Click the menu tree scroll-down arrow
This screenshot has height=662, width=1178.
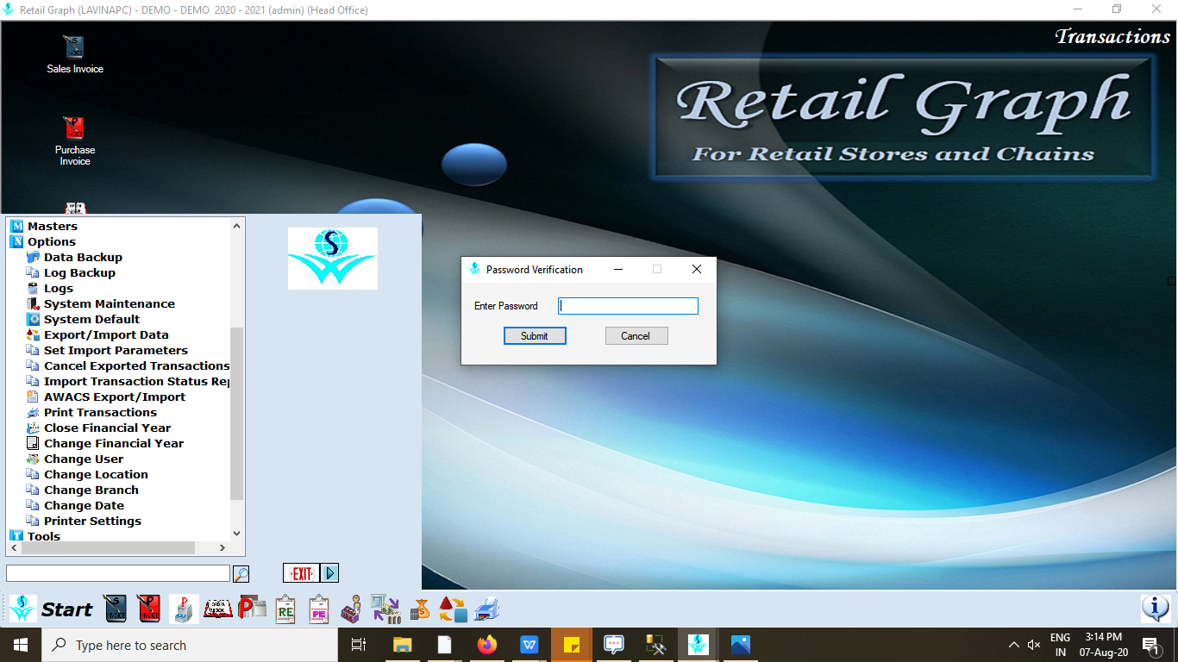[x=237, y=534]
